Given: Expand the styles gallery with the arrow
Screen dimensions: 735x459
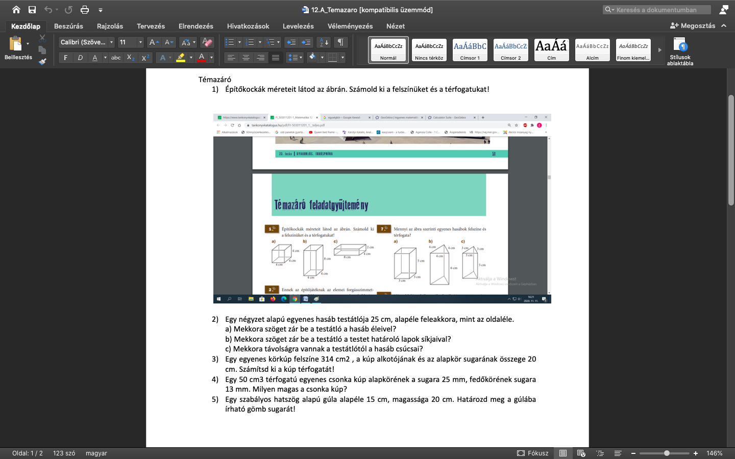Looking at the screenshot, I should [659, 50].
